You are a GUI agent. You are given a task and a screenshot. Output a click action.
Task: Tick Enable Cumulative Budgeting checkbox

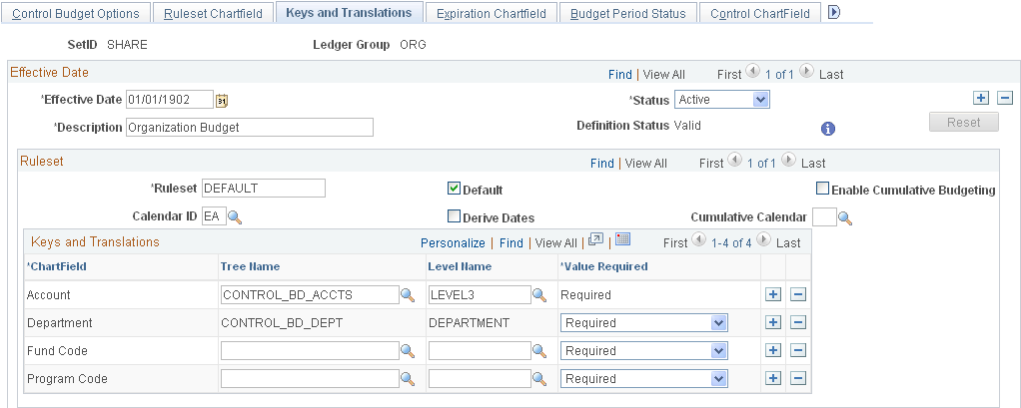click(x=823, y=190)
